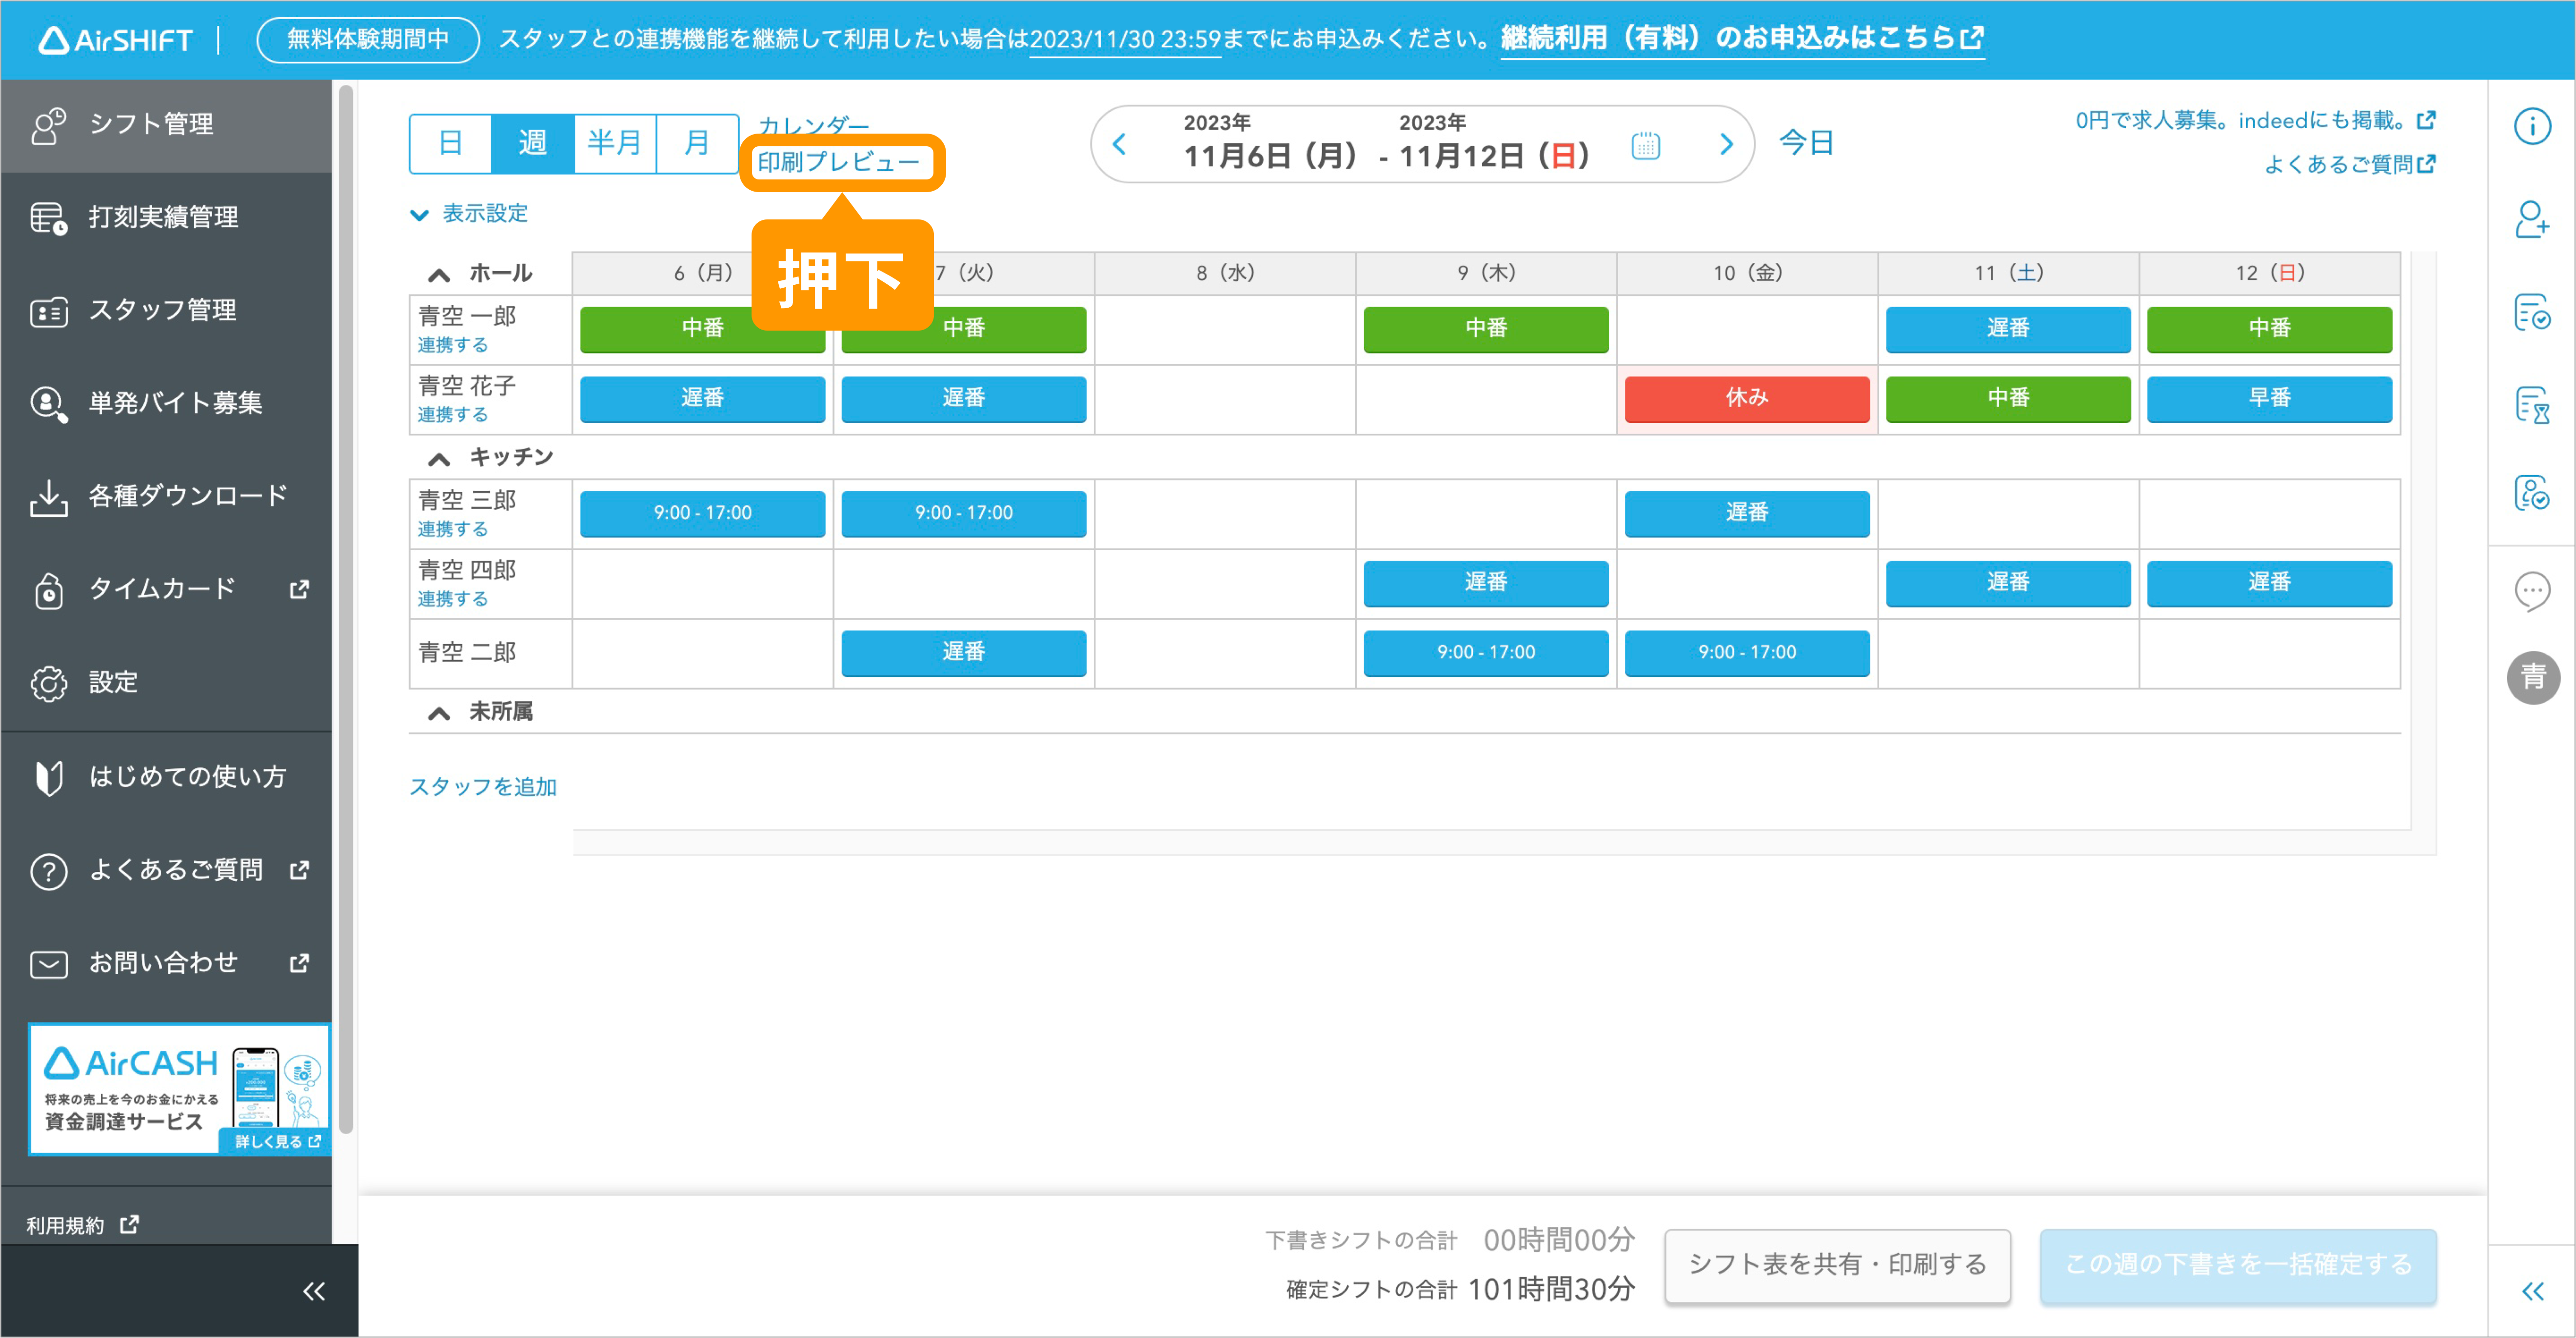Go to next week arrow
The height and width of the screenshot is (1338, 2576).
[x=1725, y=144]
